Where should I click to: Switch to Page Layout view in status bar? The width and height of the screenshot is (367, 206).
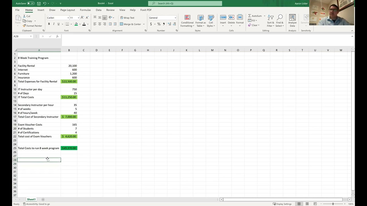pyautogui.click(x=307, y=204)
